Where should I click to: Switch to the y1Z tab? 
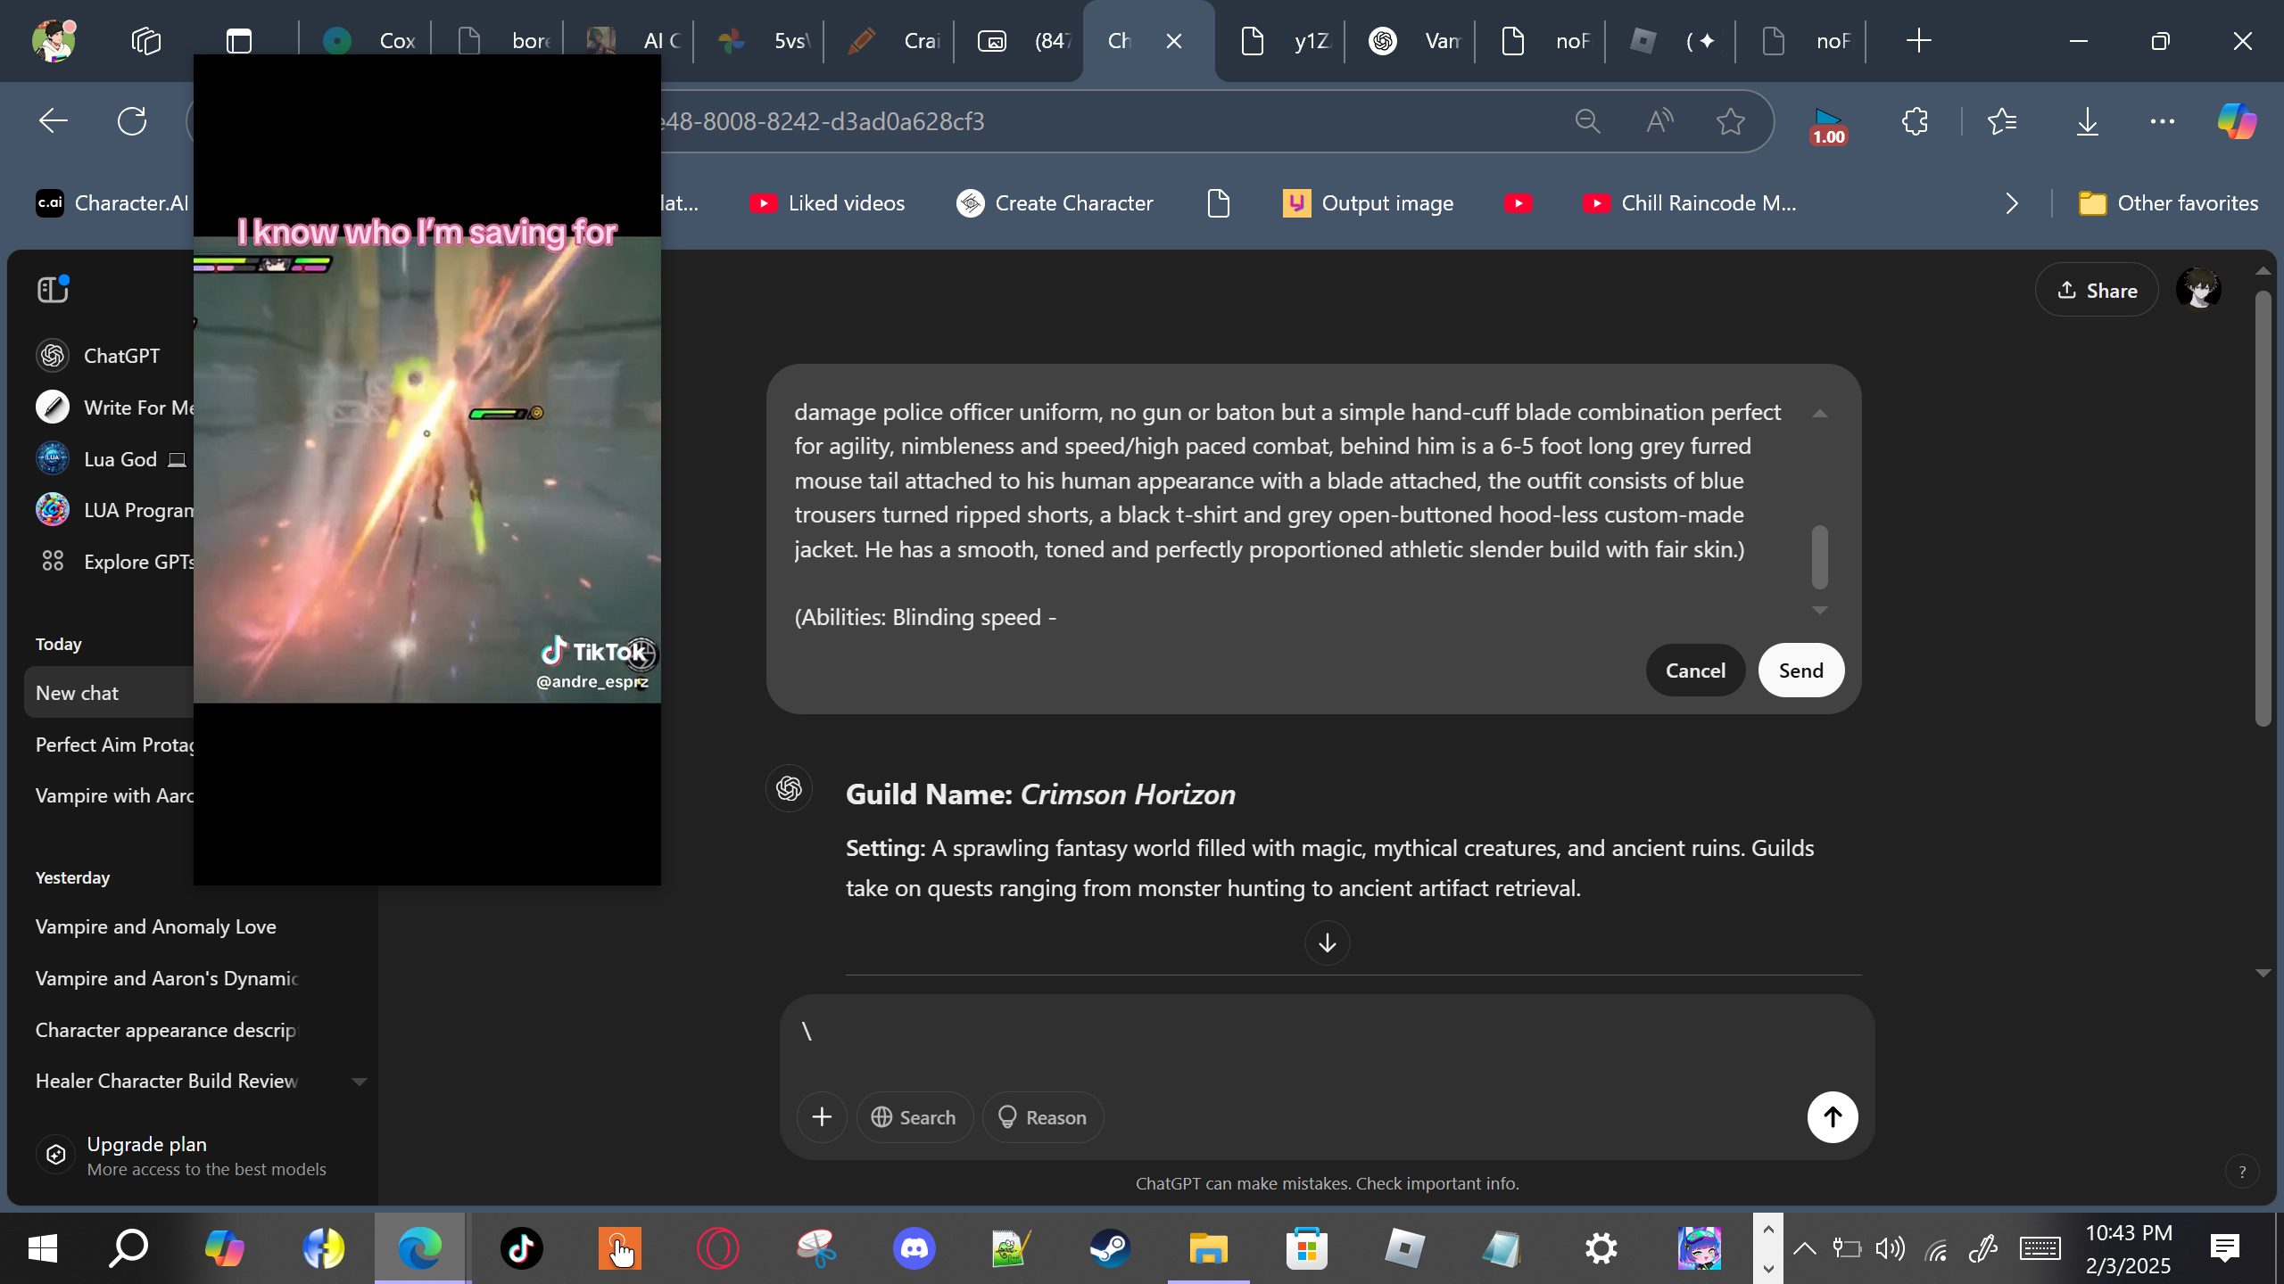pyautogui.click(x=1283, y=41)
